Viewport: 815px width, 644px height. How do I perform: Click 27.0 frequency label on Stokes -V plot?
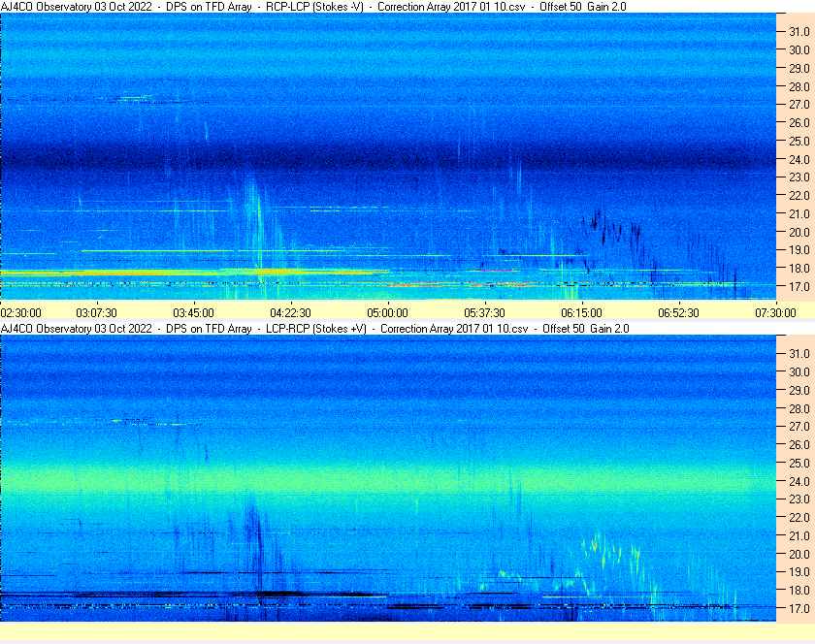[x=799, y=105]
